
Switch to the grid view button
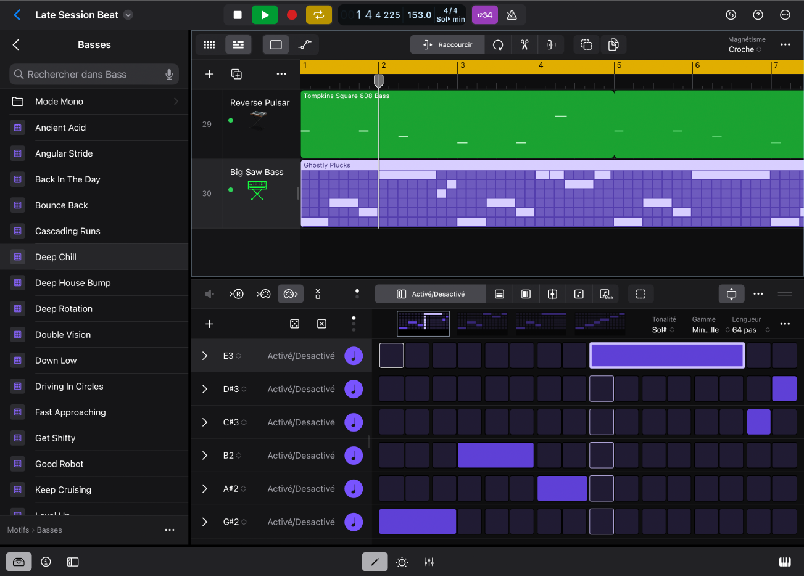pyautogui.click(x=210, y=44)
